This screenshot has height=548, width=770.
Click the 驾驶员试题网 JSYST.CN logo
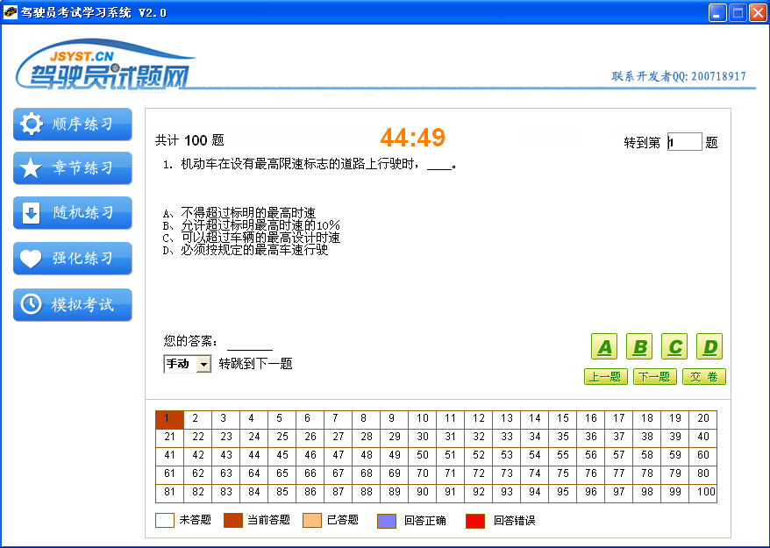tap(105, 67)
